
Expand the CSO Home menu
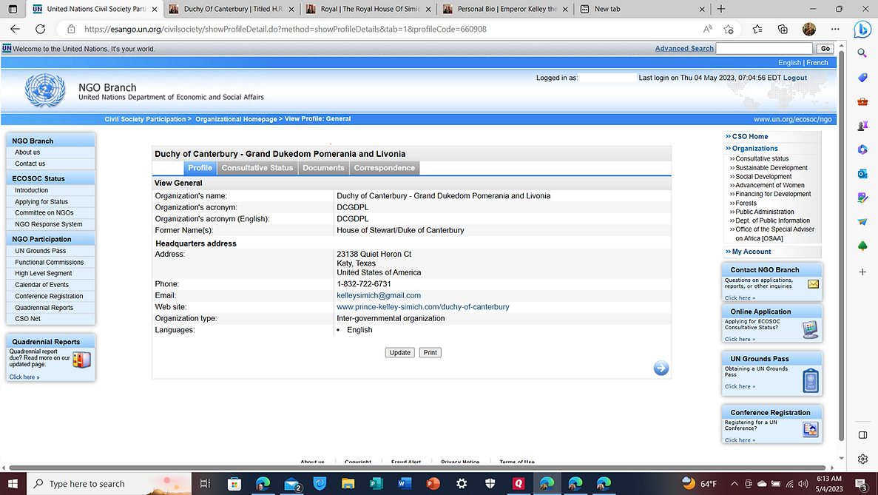[x=749, y=136]
